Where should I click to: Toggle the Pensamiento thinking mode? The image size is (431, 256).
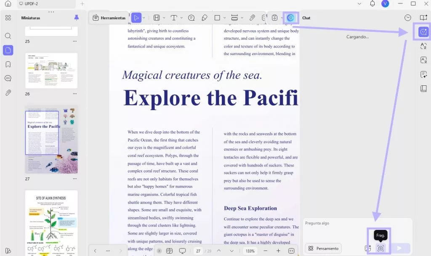(x=323, y=248)
